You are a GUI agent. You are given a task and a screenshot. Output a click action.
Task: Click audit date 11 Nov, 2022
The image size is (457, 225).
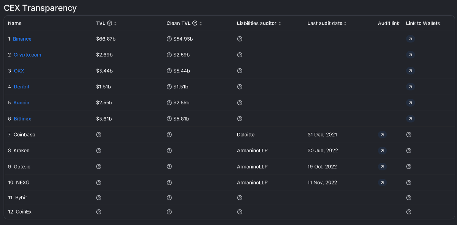322,183
